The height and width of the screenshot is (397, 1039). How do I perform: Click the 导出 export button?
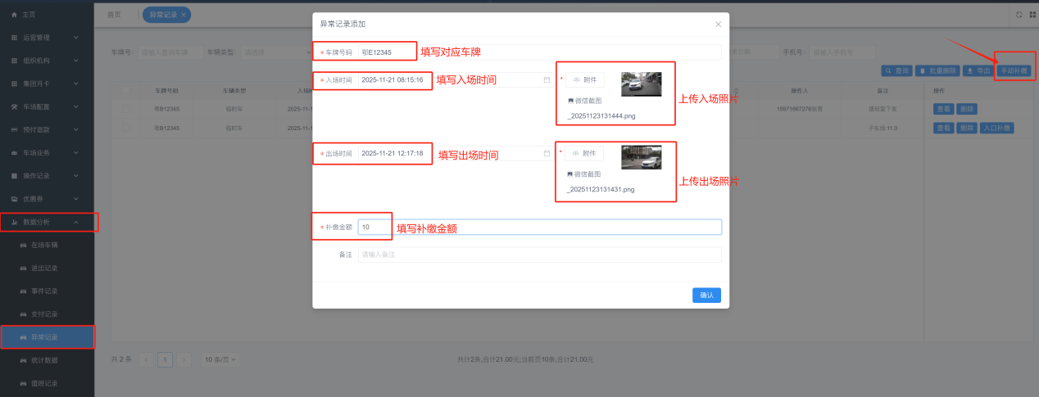coord(978,71)
